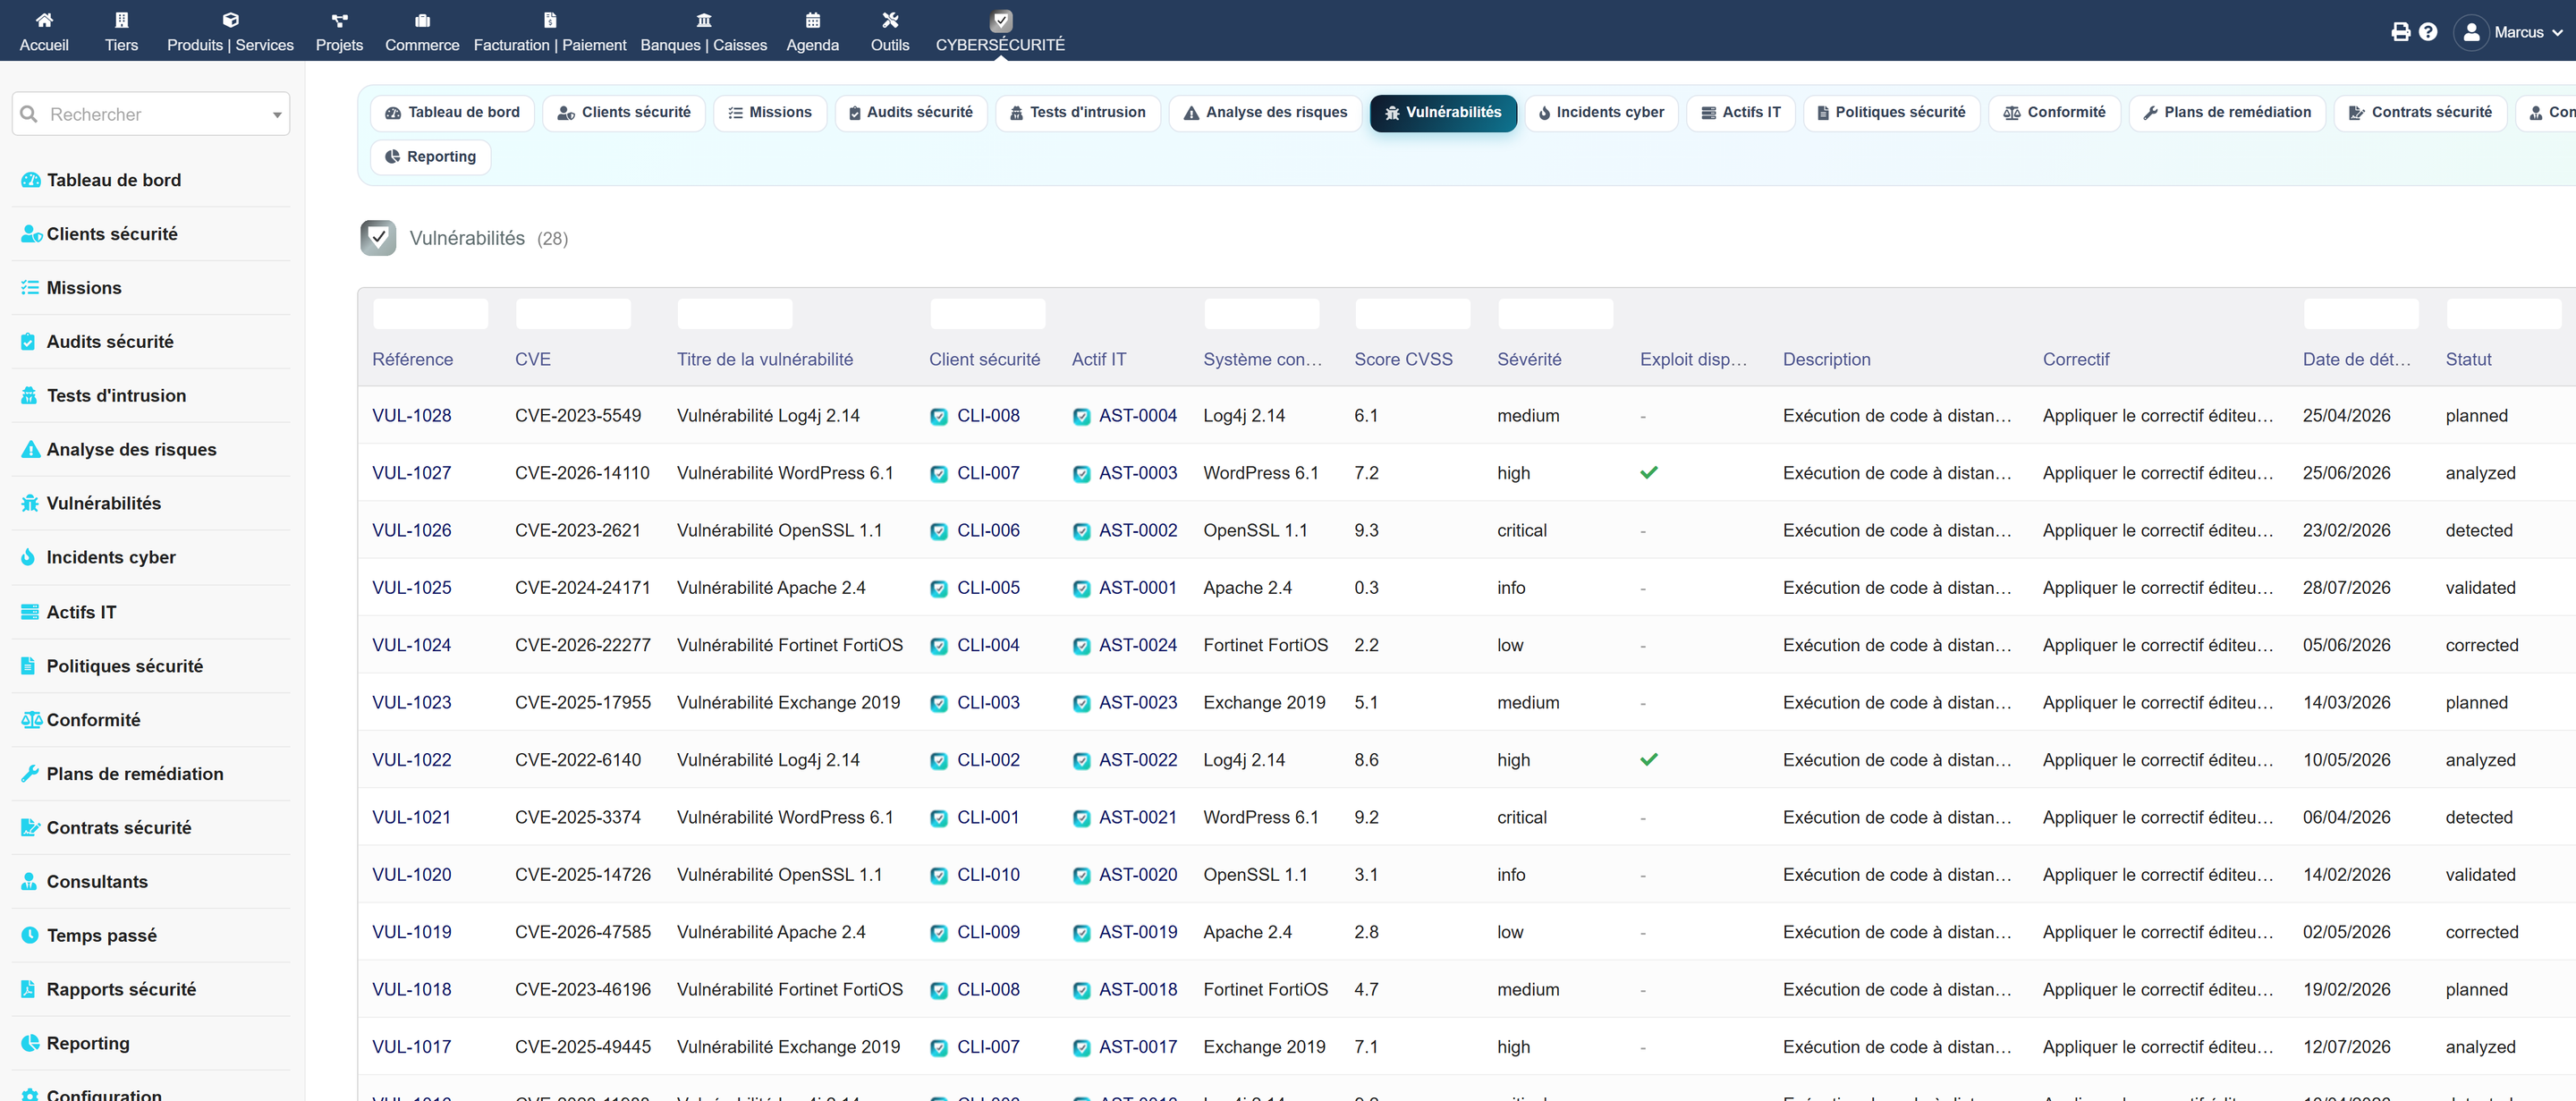
Task: Switch to the Tests d'intrusion tab
Action: pos(1077,112)
